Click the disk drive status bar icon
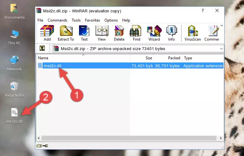The image size is (244, 156). (x=39, y=146)
